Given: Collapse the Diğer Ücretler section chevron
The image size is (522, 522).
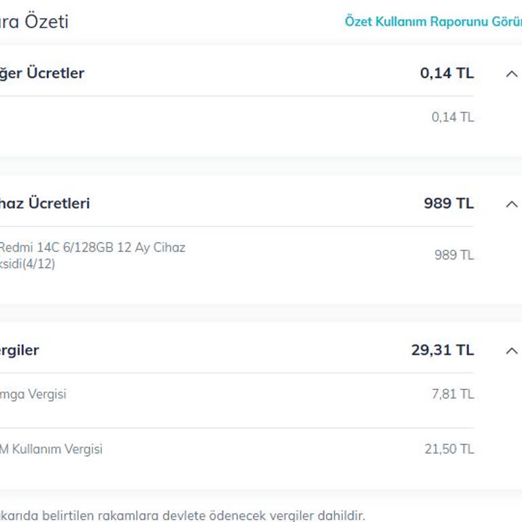Looking at the screenshot, I should pos(512,73).
